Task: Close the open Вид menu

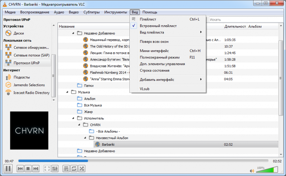Action: (135, 12)
